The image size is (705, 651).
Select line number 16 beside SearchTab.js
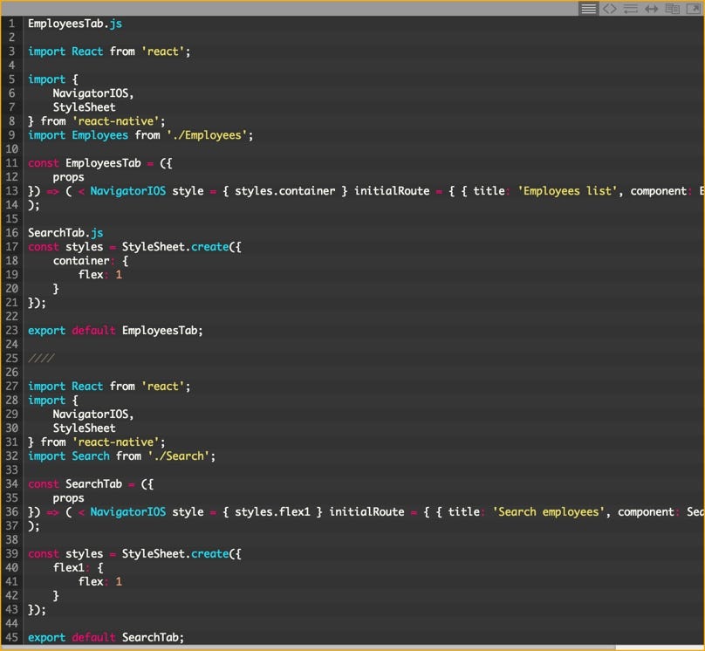pos(11,233)
